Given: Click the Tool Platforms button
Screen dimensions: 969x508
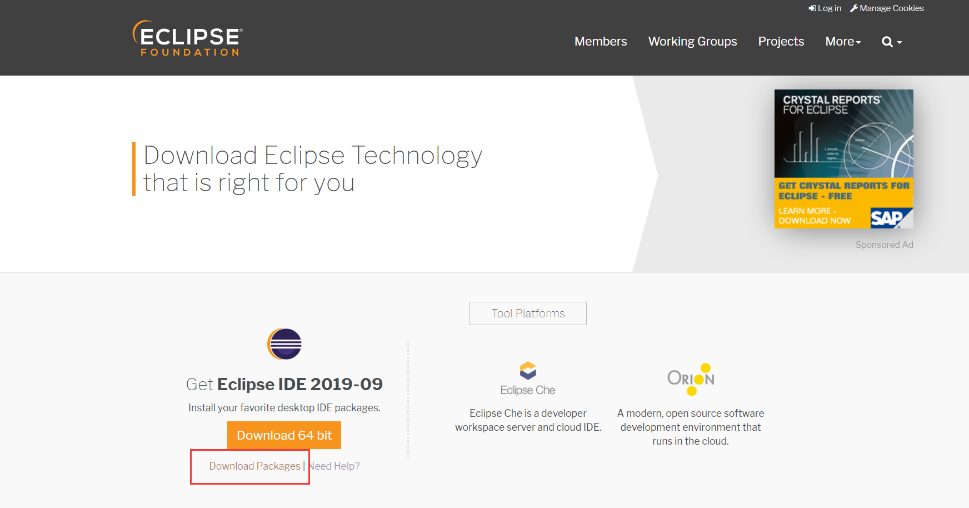Looking at the screenshot, I should (x=527, y=313).
